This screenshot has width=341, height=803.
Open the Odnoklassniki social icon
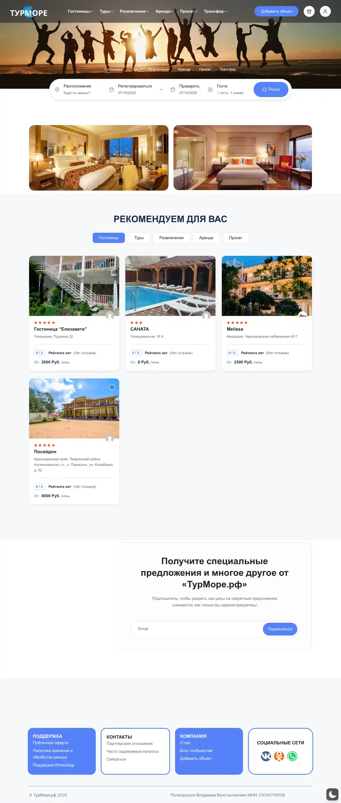coord(279,756)
